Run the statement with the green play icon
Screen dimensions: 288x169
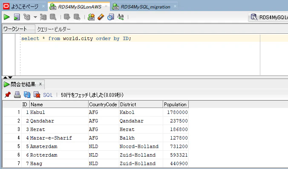point(7,17)
